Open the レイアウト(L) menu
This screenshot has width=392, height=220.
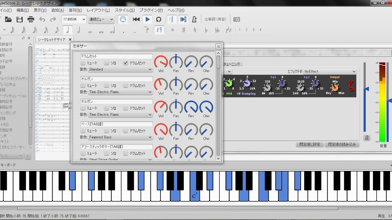click(x=98, y=10)
